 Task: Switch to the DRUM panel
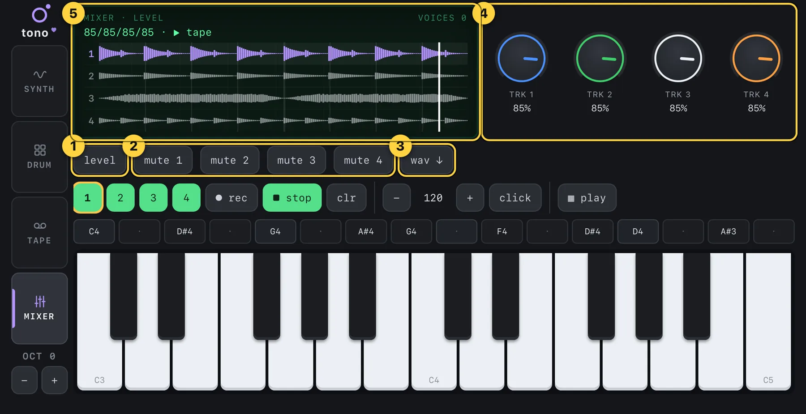pos(39,157)
